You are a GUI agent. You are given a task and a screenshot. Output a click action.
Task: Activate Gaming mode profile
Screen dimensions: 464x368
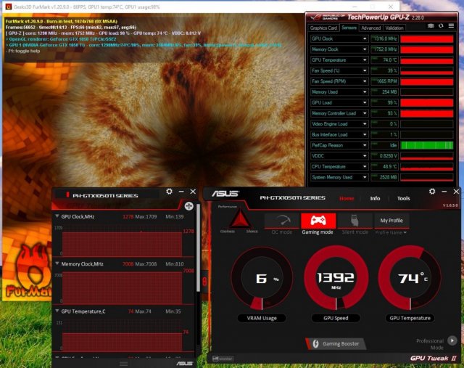[x=318, y=221]
